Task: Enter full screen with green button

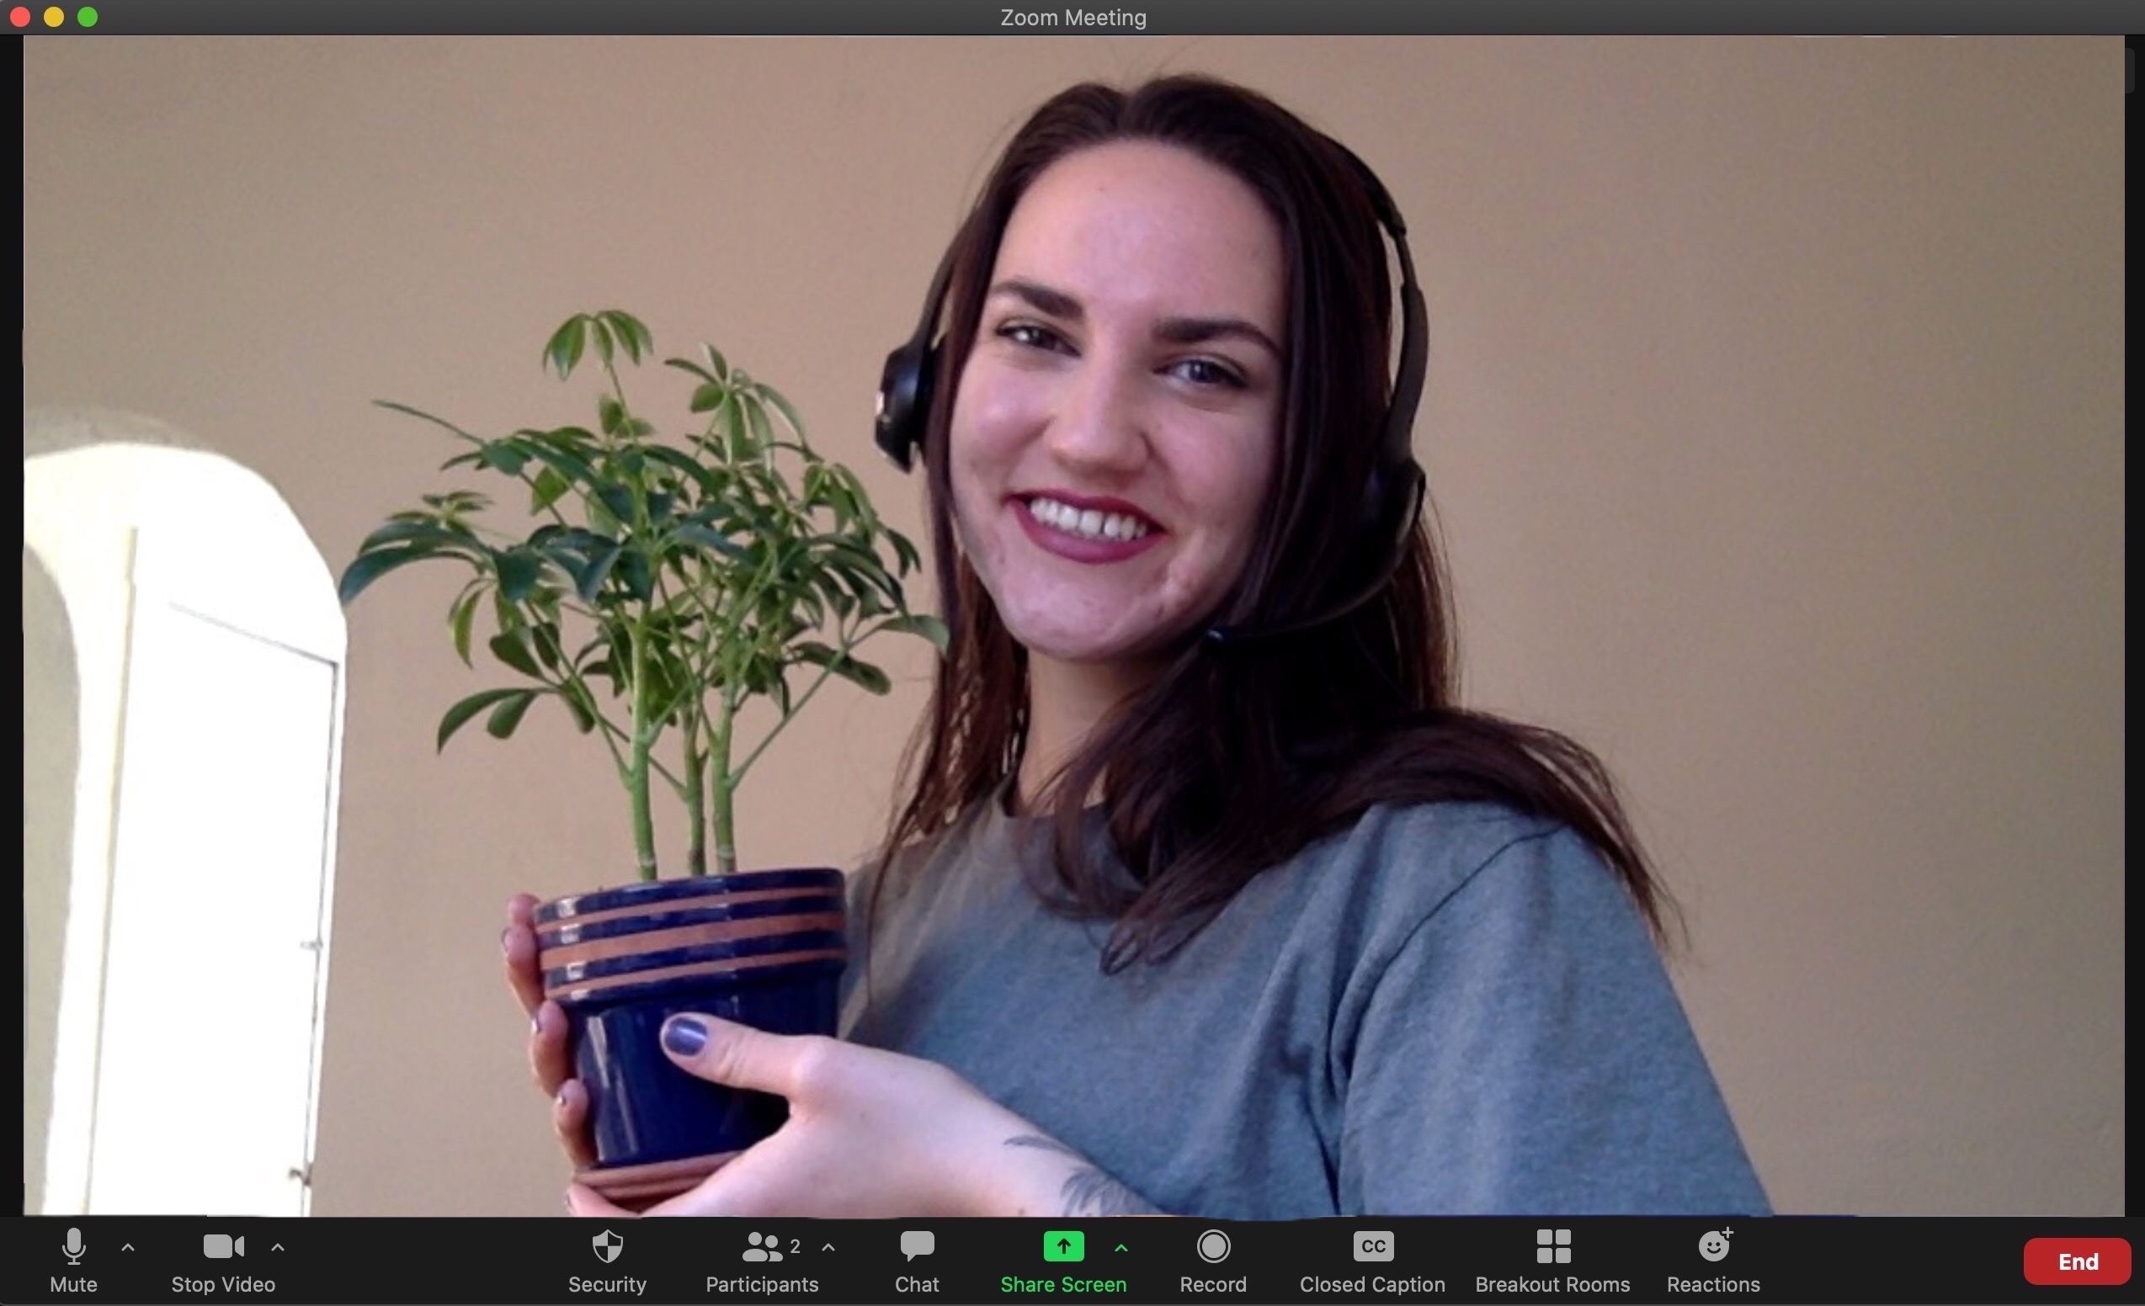Action: click(87, 17)
